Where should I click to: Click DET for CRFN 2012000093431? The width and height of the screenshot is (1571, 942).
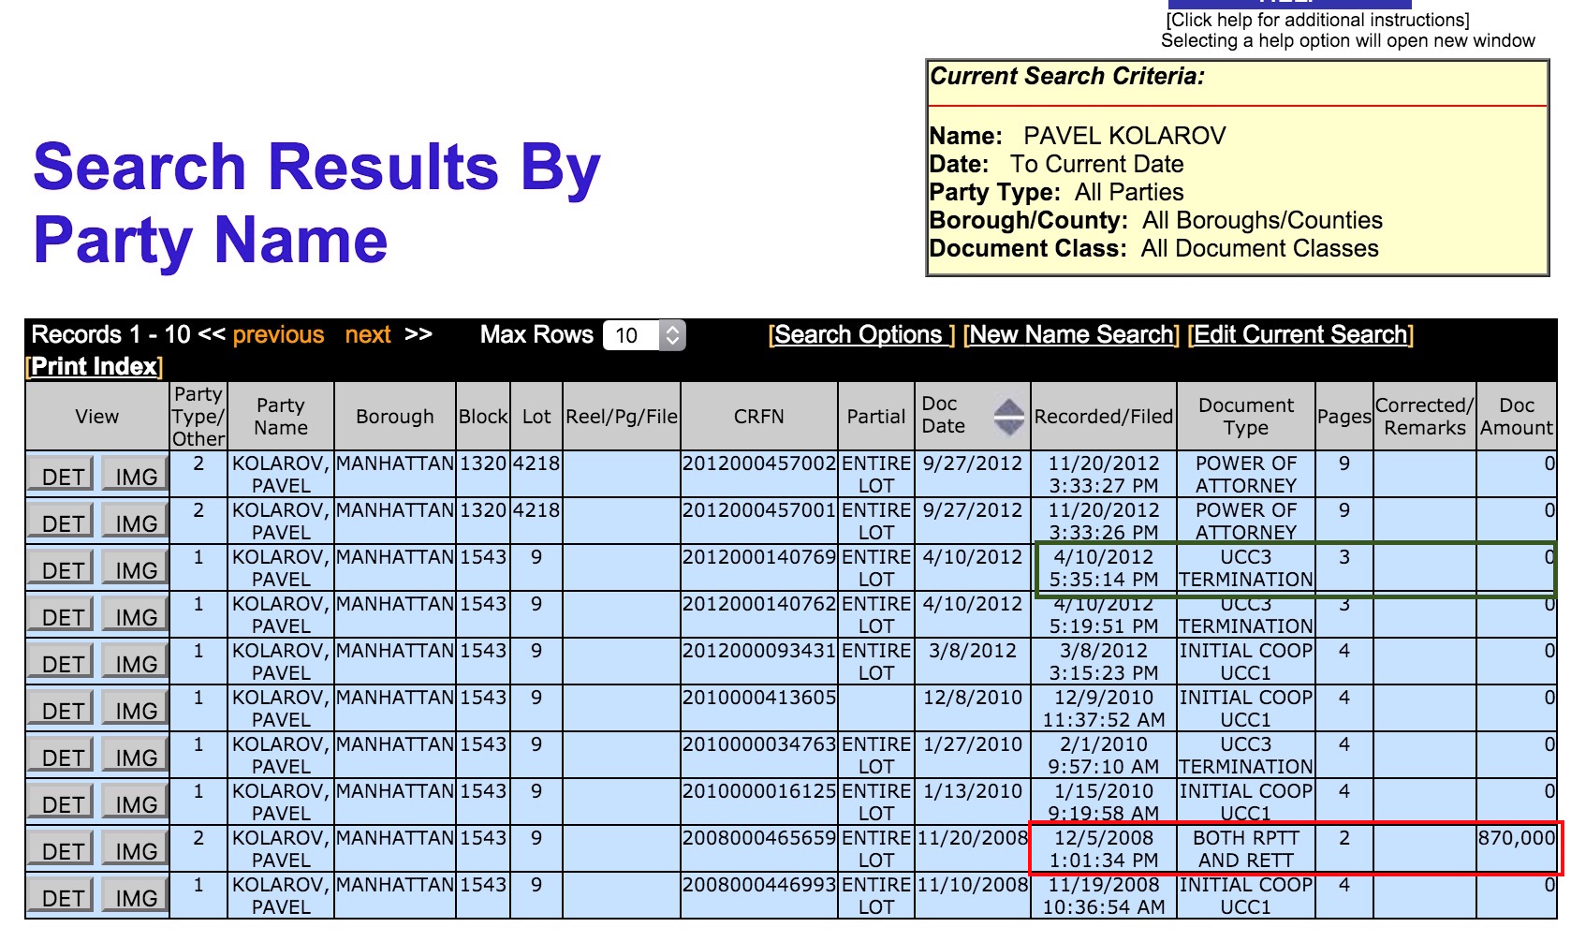coord(62,663)
